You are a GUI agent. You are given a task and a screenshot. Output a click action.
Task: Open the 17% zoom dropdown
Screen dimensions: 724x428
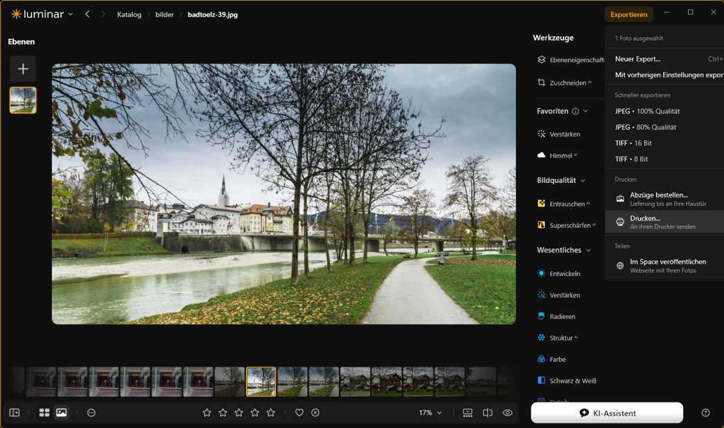click(430, 413)
